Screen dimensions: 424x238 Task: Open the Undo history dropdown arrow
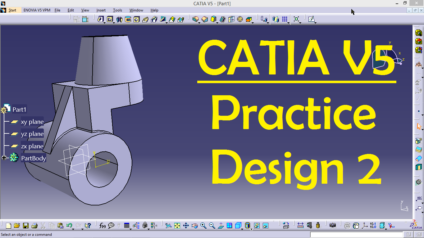pos(73,229)
